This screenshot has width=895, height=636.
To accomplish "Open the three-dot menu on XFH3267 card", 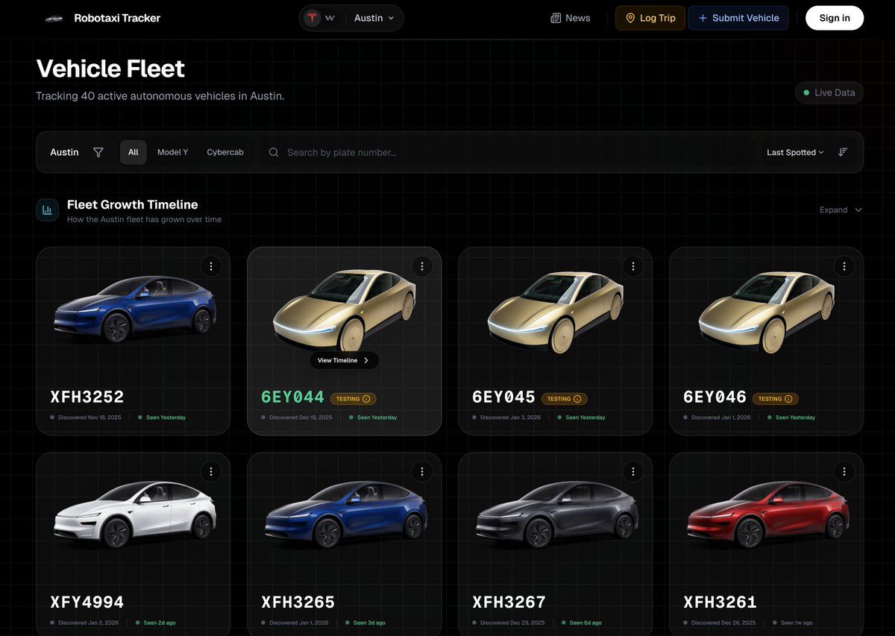I will click(633, 471).
